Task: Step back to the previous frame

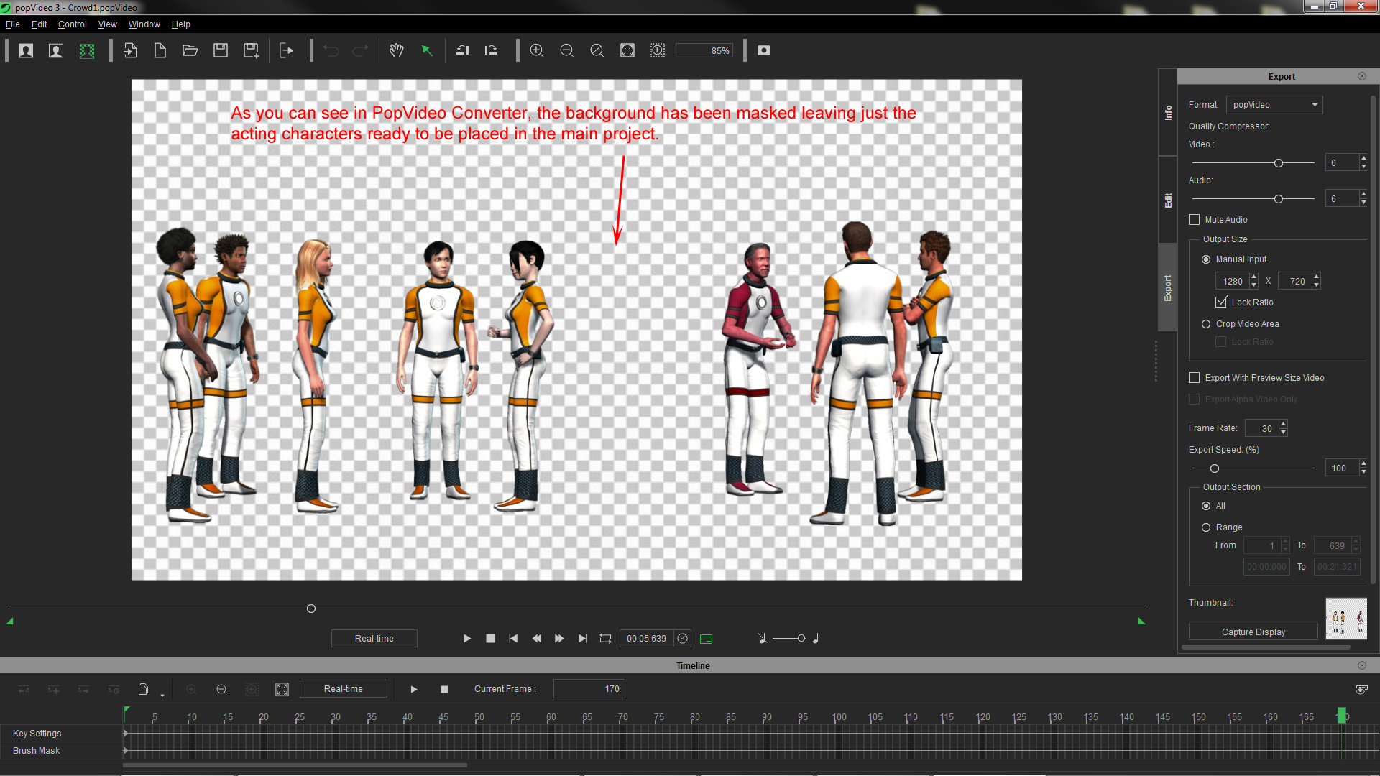Action: tap(536, 638)
